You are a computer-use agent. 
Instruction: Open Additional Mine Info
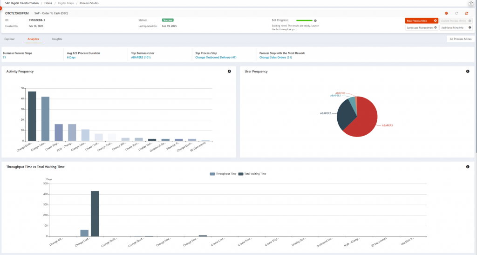coord(456,27)
